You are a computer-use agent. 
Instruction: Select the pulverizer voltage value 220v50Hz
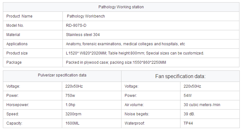pos(74,86)
